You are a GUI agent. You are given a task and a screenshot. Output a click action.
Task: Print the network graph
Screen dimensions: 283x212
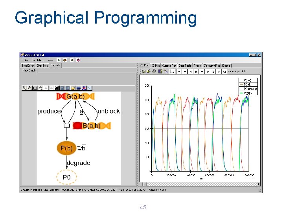point(78,88)
